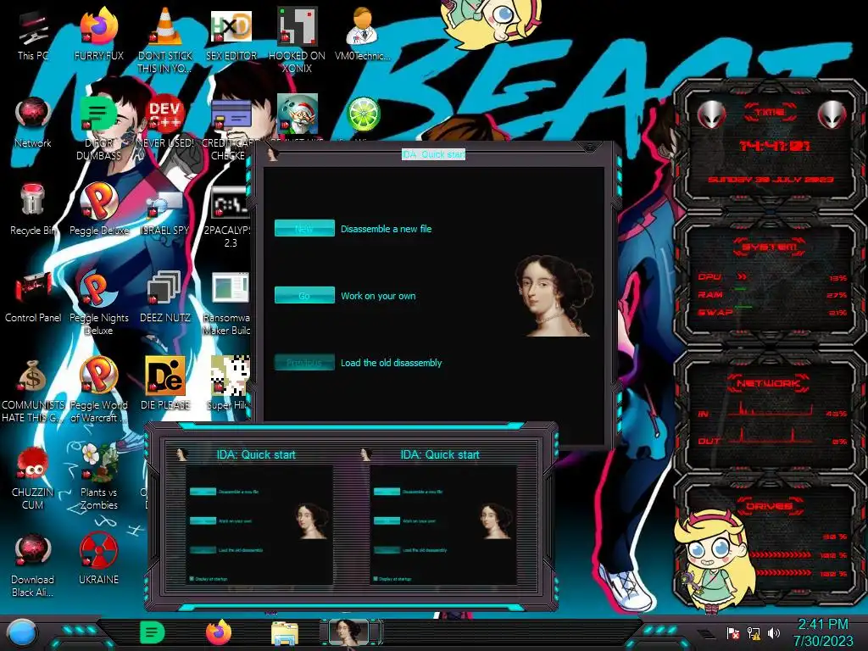Click the IDA portrait icon in window title corner
Screen dimensions: 868x651
point(272,154)
